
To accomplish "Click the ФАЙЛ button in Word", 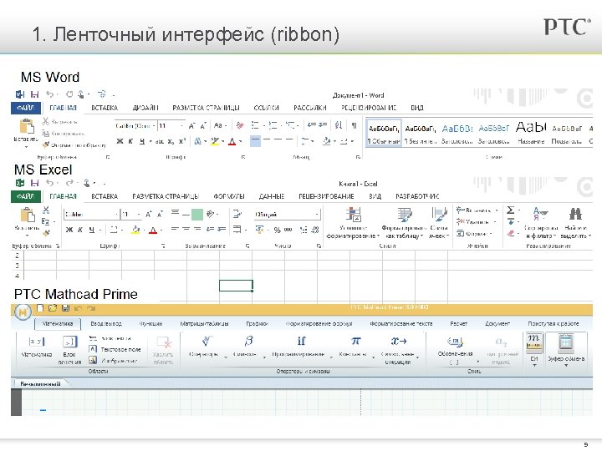I will point(25,108).
